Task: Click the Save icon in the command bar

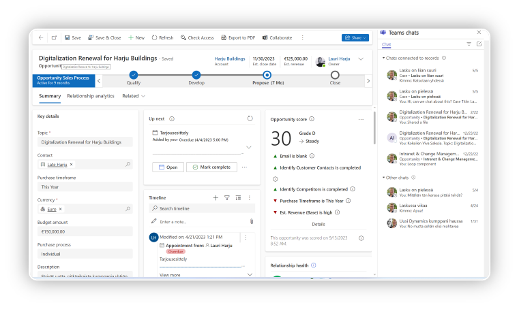Action: pos(67,38)
